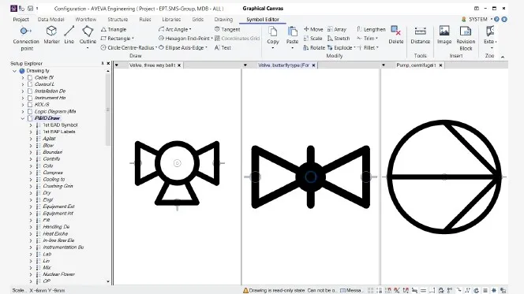Switch to the Workflow tab
This screenshot has width=524, height=294.
(x=86, y=20)
